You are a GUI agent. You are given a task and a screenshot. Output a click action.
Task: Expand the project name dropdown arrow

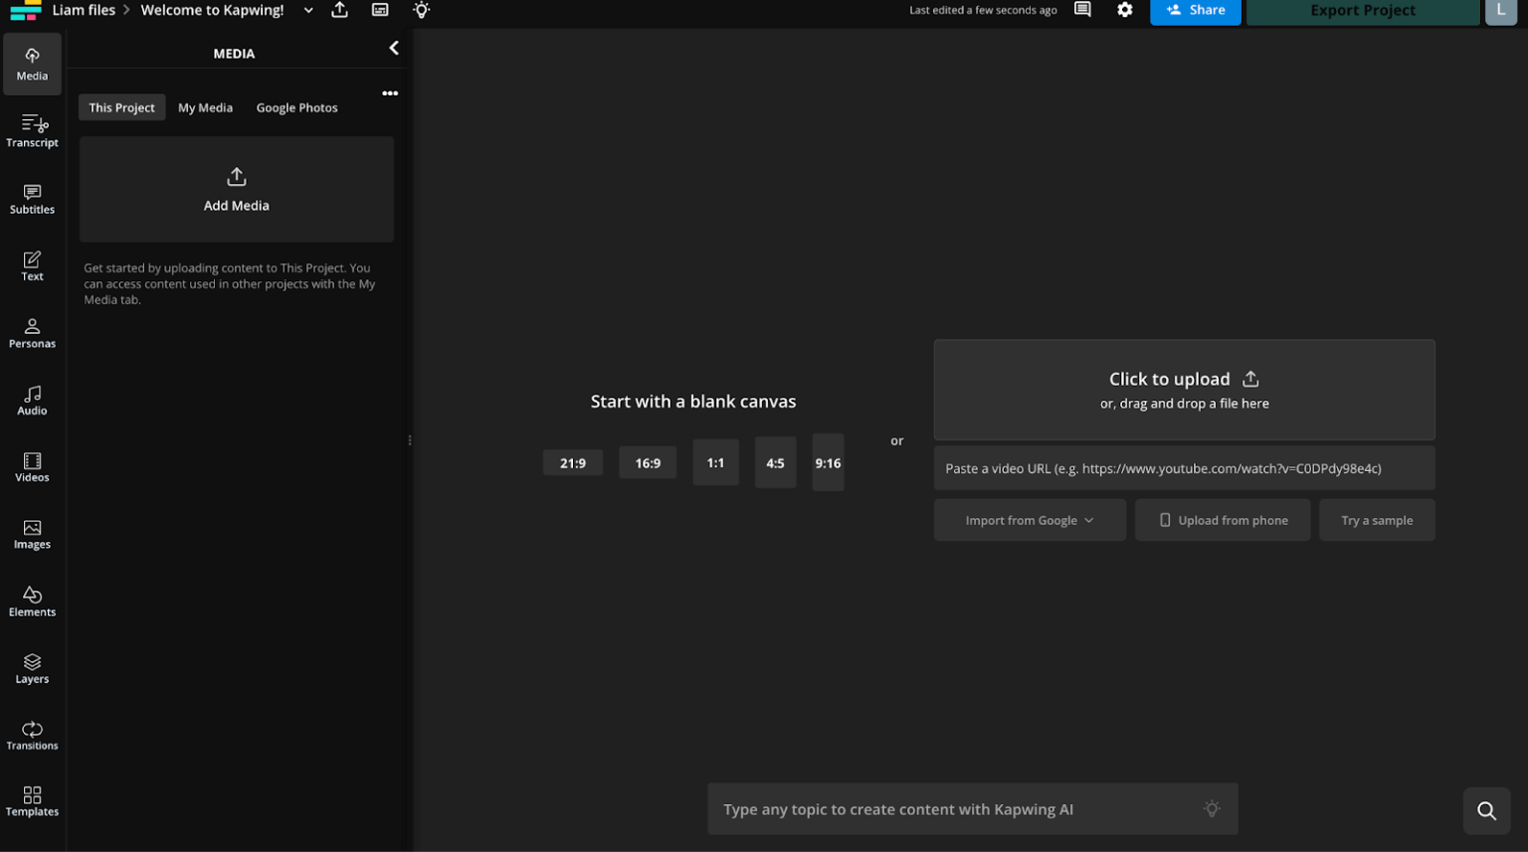pyautogui.click(x=308, y=11)
